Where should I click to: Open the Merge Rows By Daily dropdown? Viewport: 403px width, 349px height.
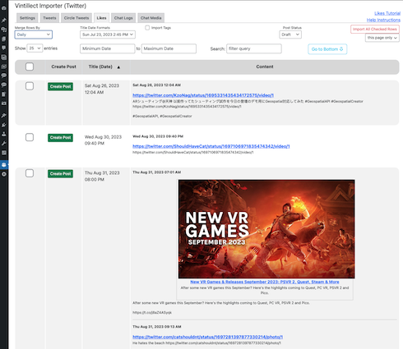(33, 34)
